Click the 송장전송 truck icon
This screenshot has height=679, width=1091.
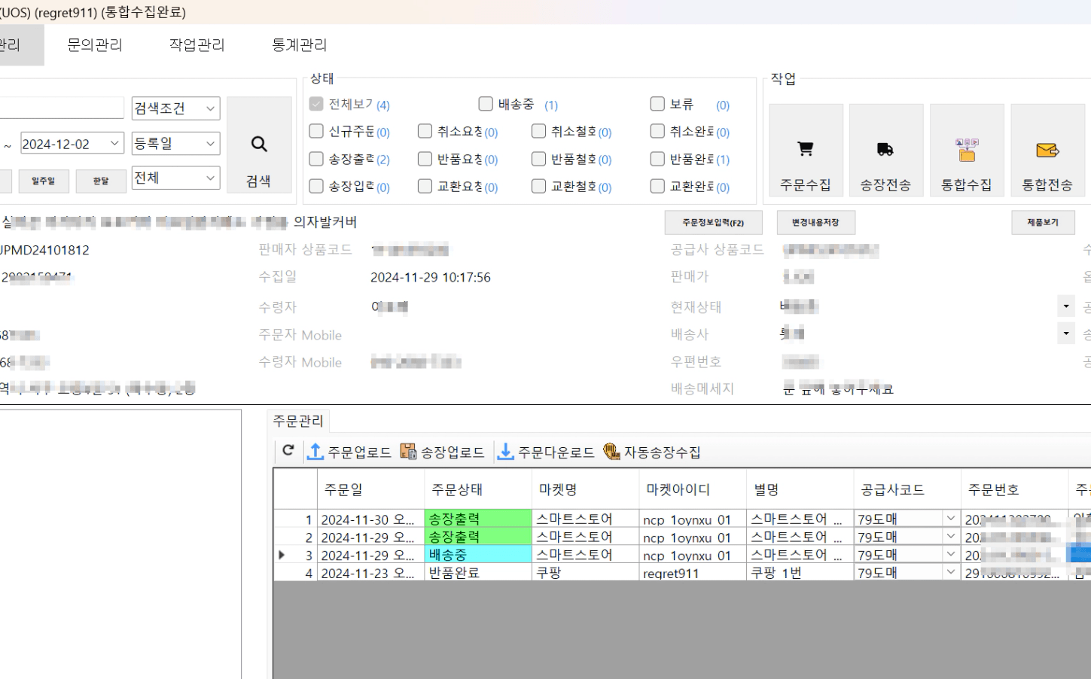tap(885, 150)
